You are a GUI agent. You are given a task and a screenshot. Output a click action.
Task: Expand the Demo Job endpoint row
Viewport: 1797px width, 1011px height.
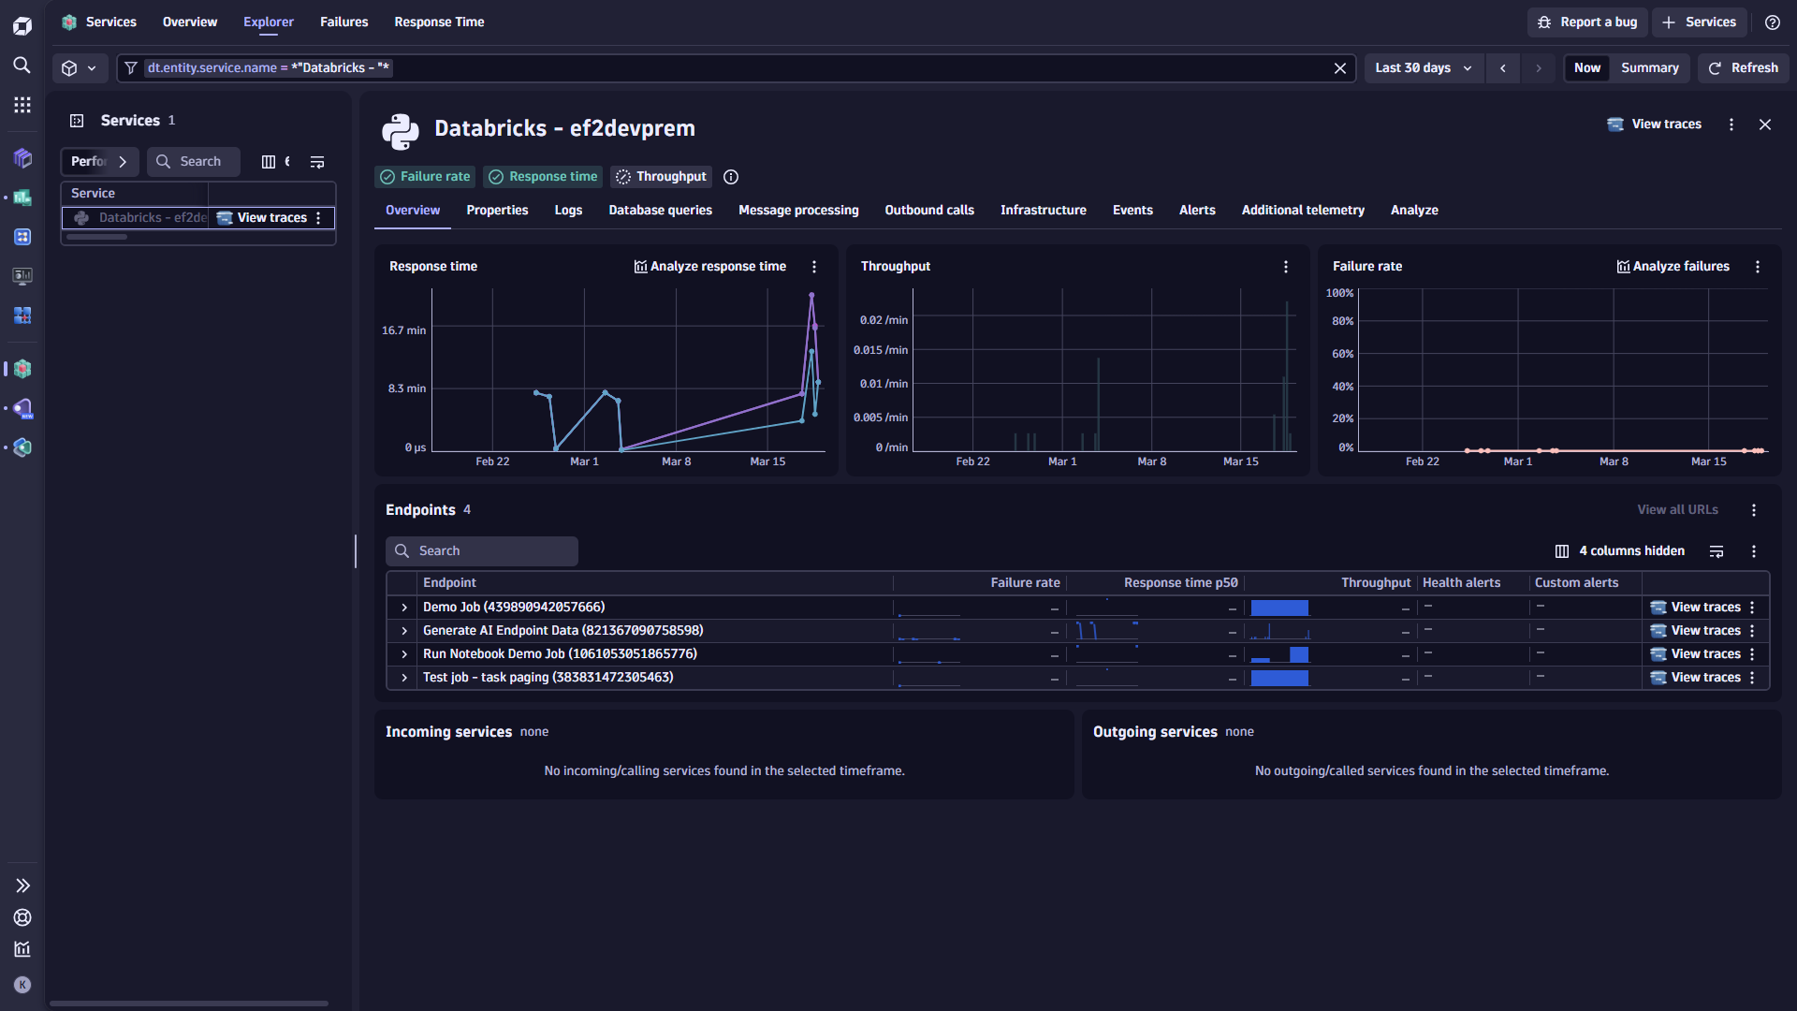(403, 608)
